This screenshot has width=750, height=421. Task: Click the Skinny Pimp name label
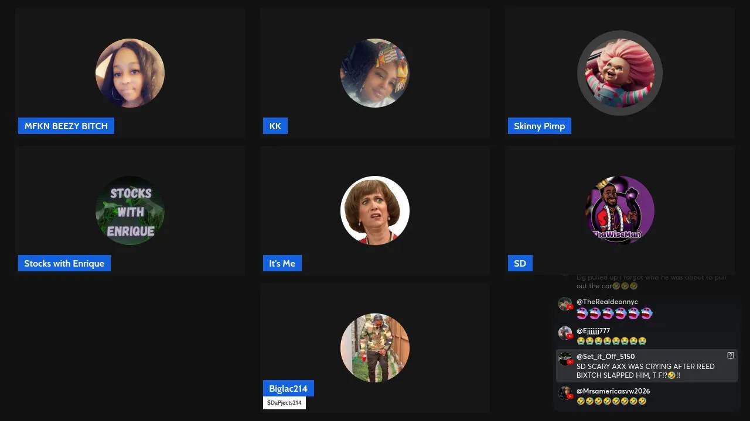click(540, 126)
